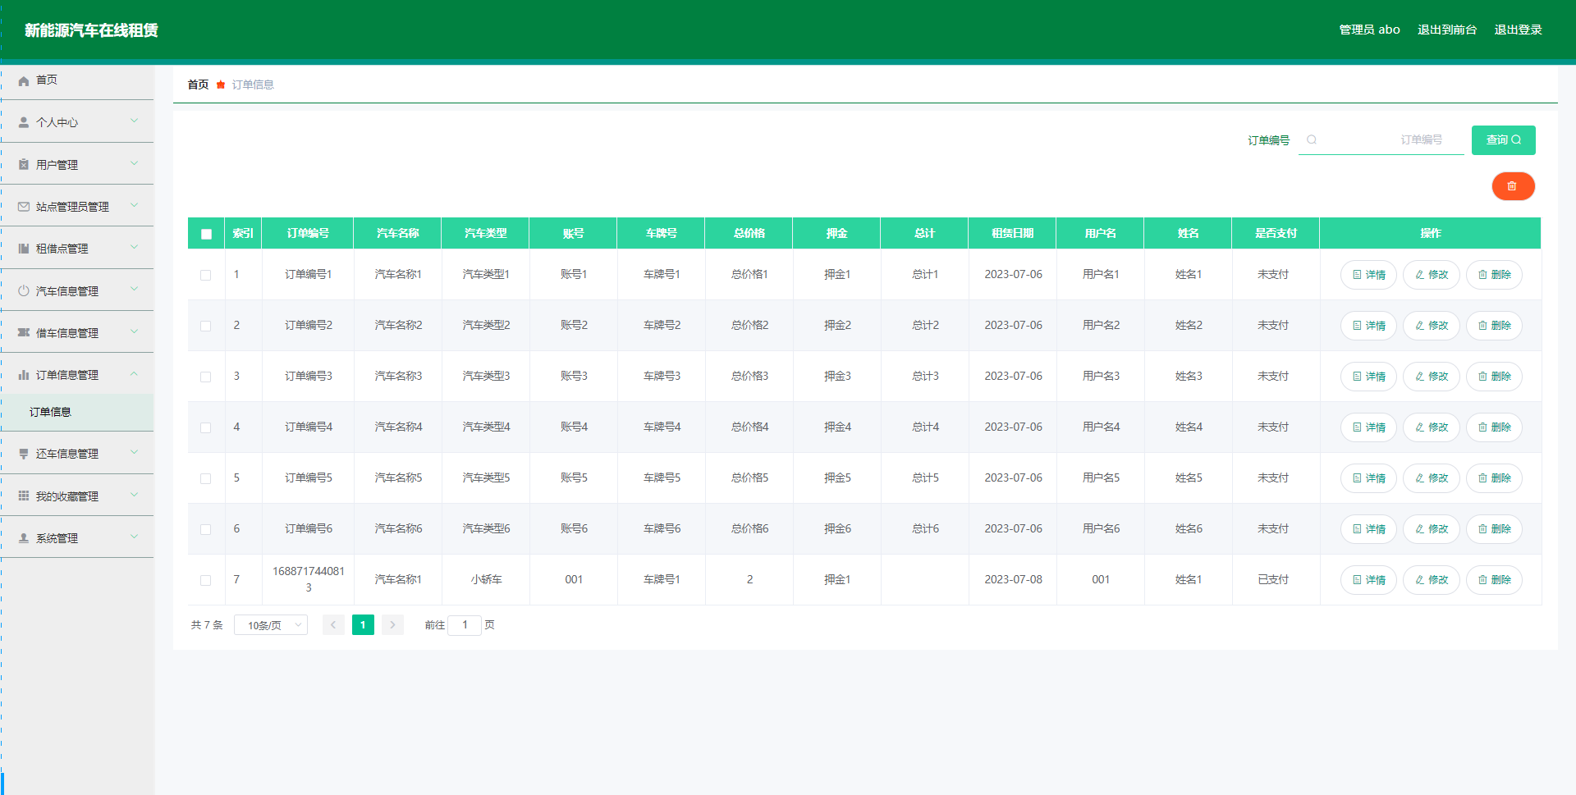Click the icon beside 租借点管理
This screenshot has width=1576, height=795.
pos(24,249)
